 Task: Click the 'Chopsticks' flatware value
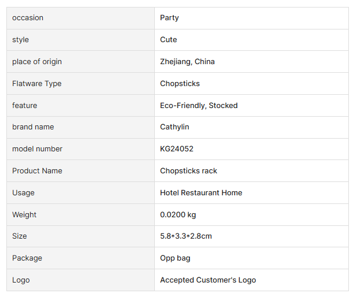click(x=180, y=84)
